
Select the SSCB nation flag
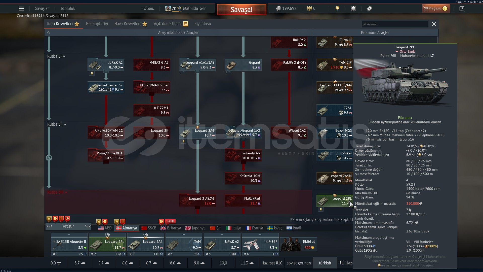pyautogui.click(x=144, y=228)
